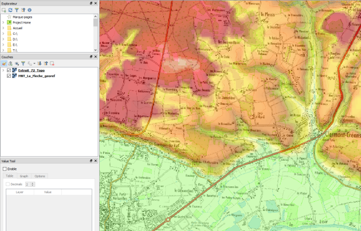Switch to the Table tab
The width and height of the screenshot is (361, 231).
9,176
